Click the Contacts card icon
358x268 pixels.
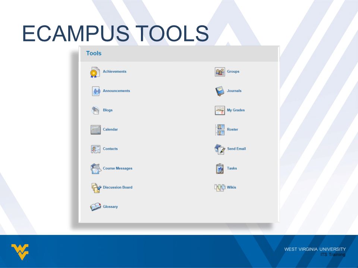tap(96, 149)
